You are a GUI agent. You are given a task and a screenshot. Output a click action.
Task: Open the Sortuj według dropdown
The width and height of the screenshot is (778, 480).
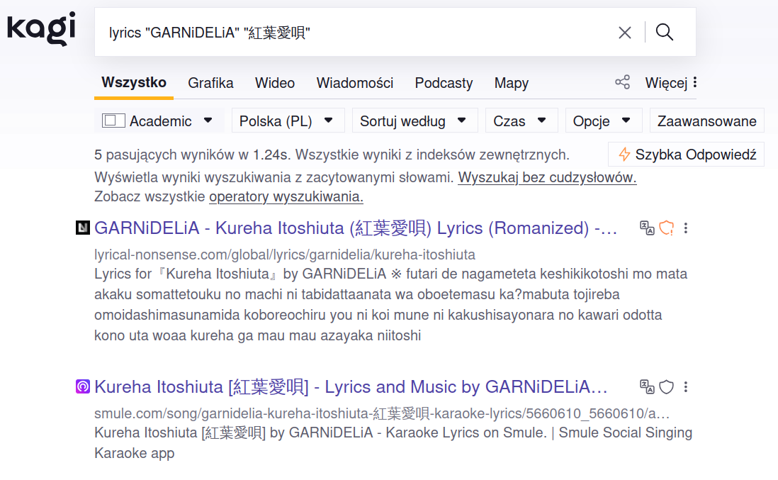tap(414, 121)
